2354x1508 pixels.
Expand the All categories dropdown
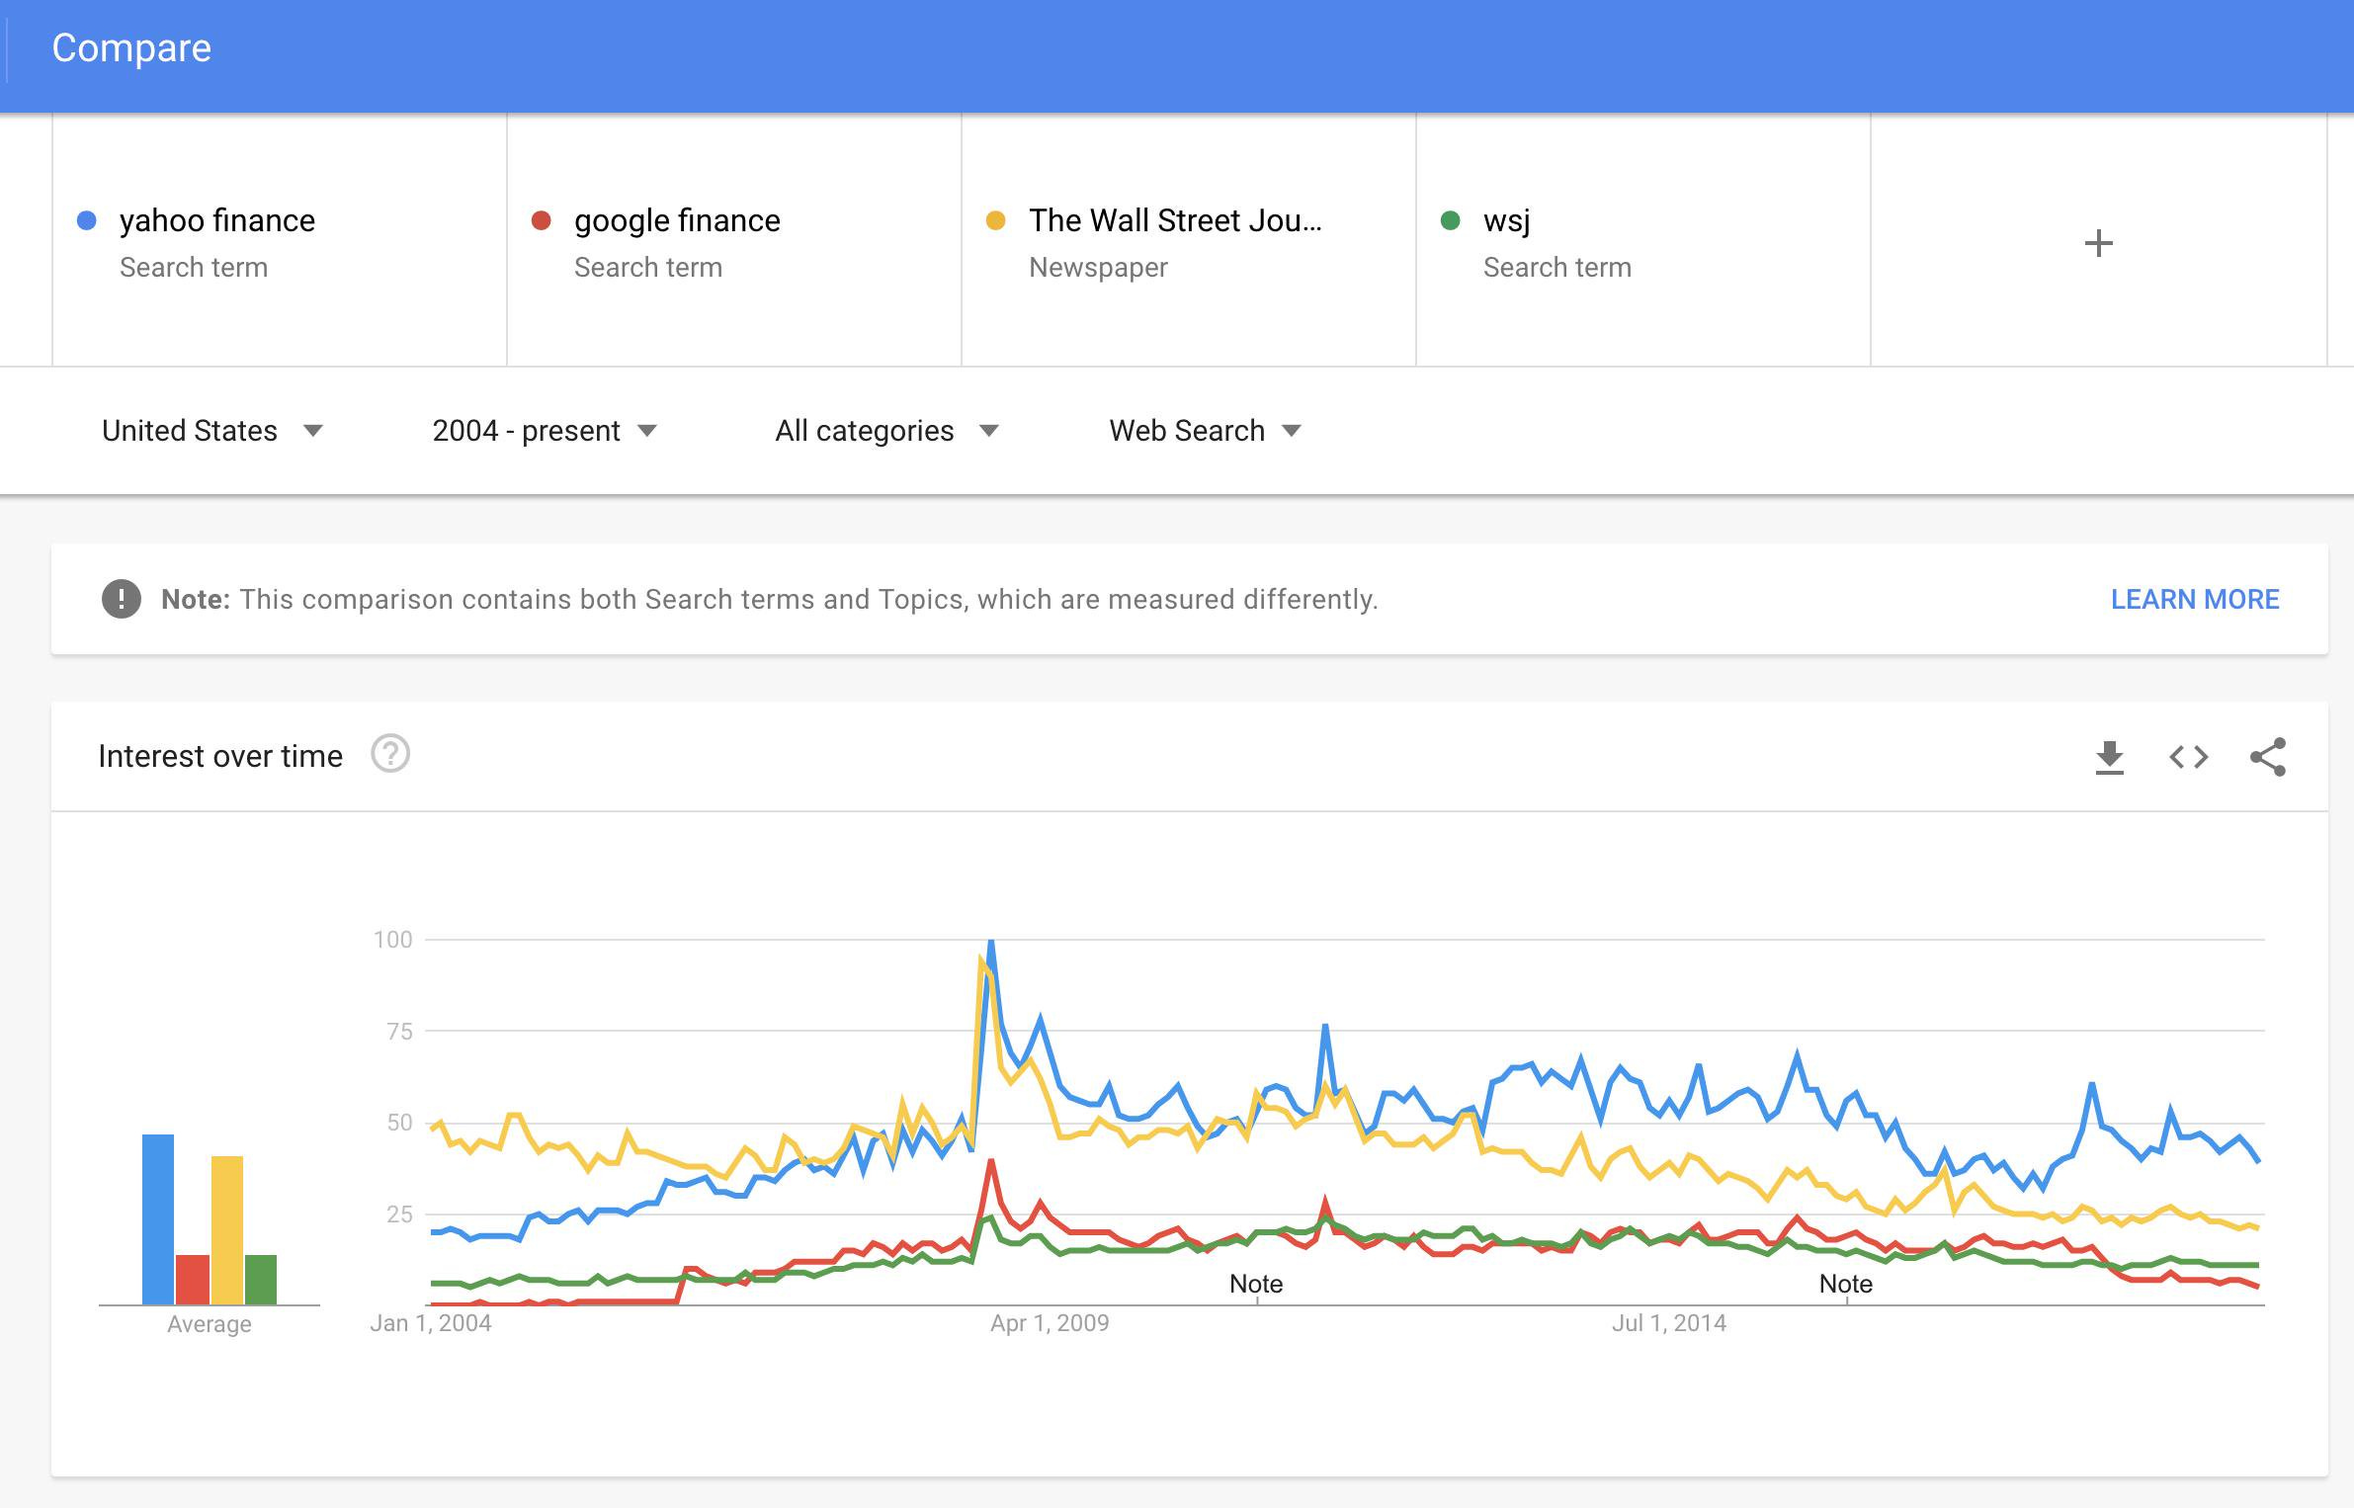(x=887, y=431)
